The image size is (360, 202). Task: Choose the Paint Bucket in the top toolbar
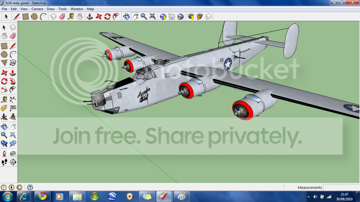tap(80, 16)
